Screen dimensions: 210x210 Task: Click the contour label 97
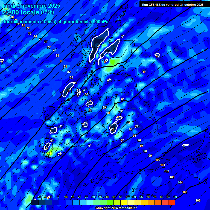click(x=142, y=146)
